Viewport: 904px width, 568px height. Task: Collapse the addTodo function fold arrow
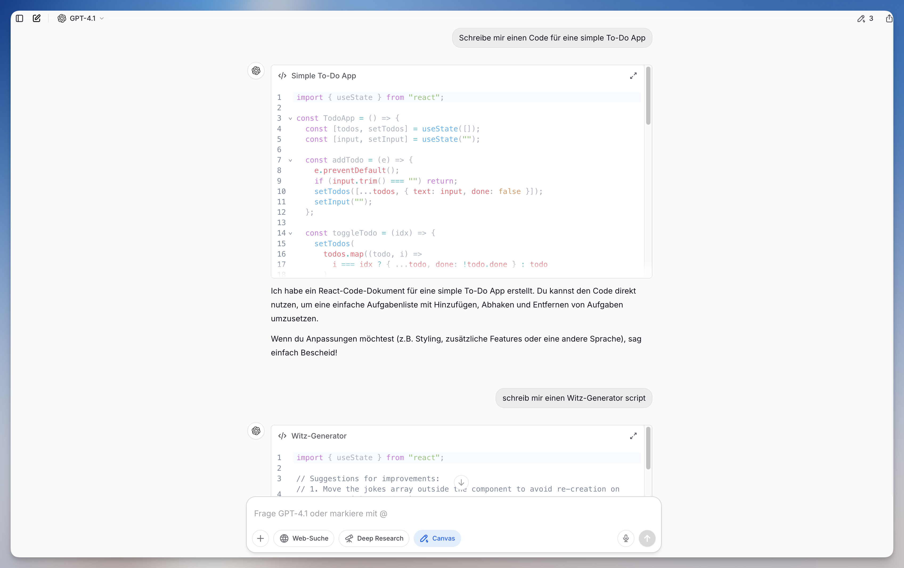point(290,160)
